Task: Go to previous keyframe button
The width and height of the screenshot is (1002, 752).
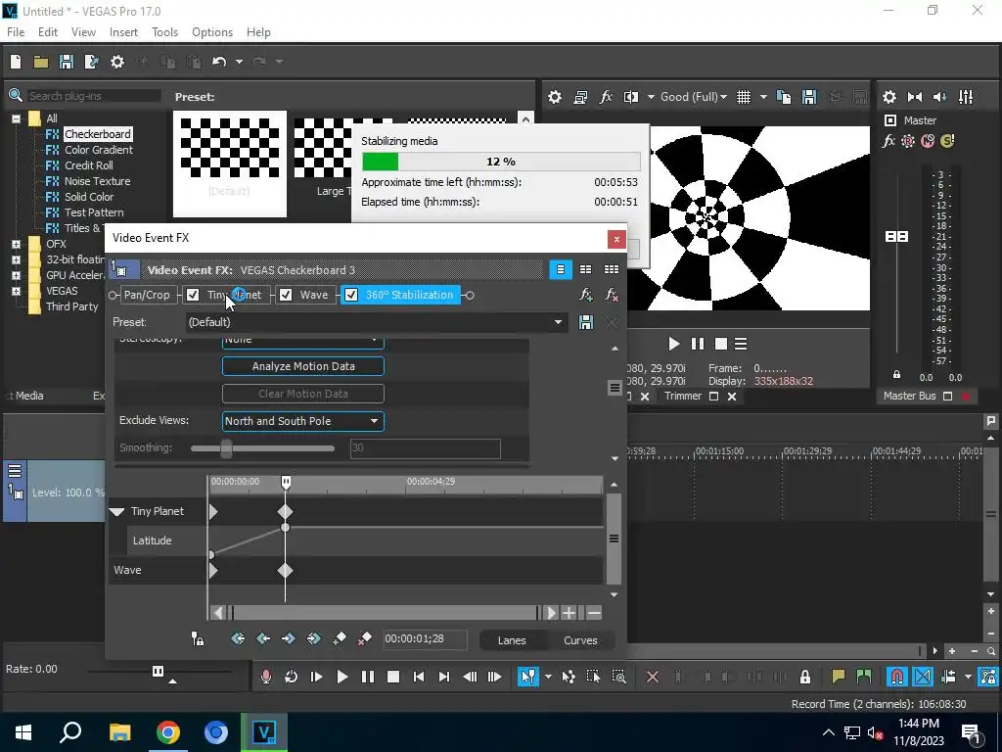Action: tap(262, 638)
